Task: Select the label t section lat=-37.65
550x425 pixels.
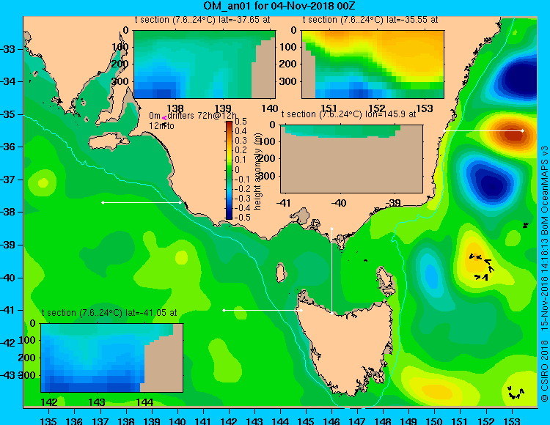Action: click(202, 20)
